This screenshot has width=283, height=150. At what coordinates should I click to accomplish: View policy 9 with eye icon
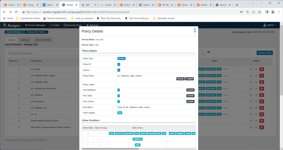point(251,76)
